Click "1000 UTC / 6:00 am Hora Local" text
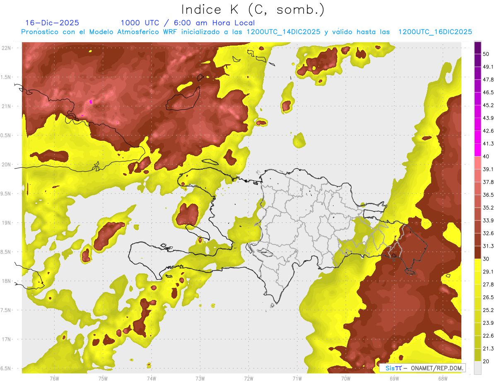Viewport: 497px width, 384px height. pos(188,23)
